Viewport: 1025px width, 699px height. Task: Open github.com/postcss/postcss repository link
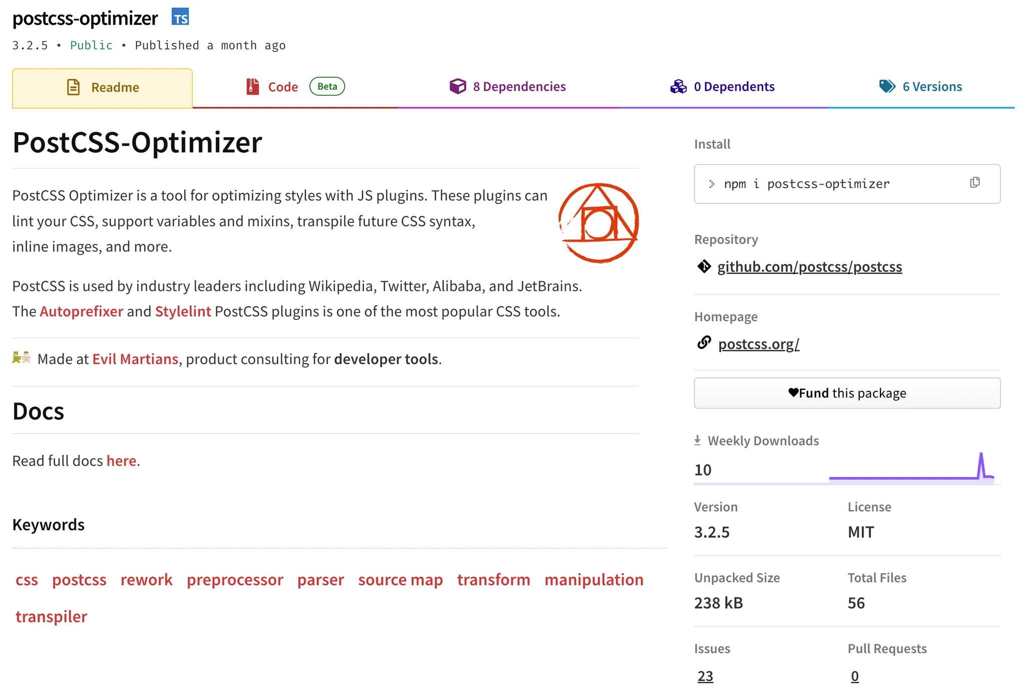point(809,266)
